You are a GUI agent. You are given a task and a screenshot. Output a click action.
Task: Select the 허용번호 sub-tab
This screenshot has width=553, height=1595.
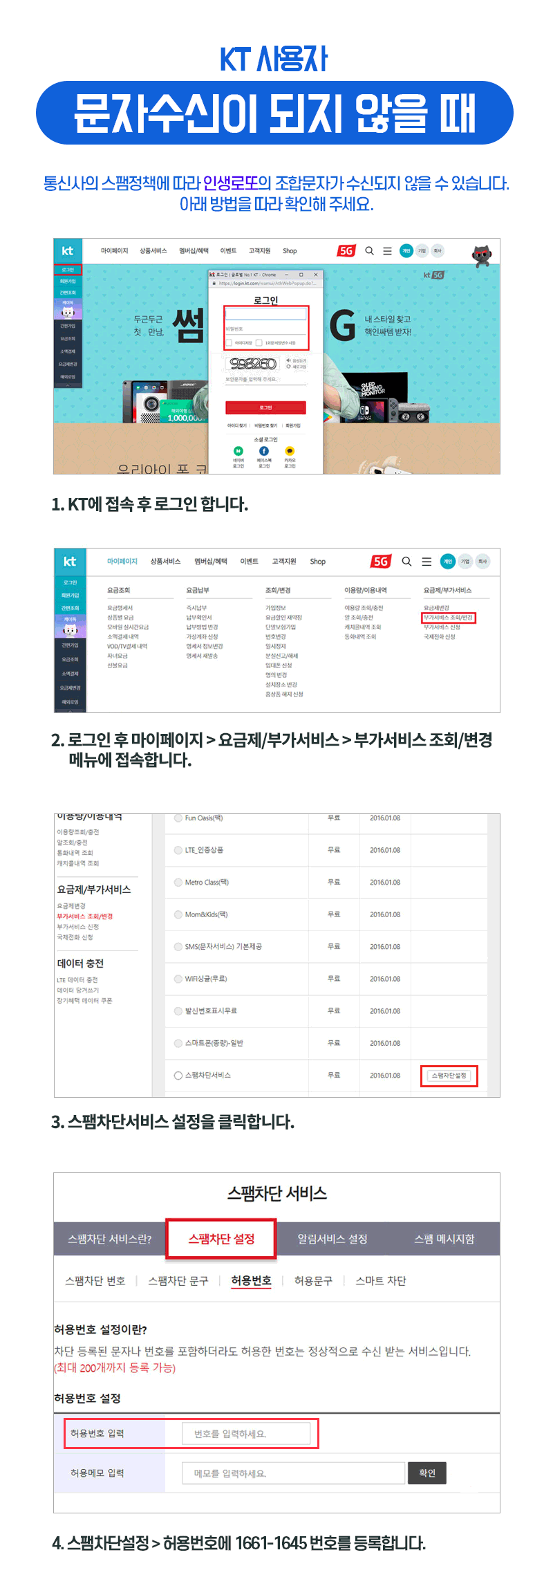point(252,1281)
